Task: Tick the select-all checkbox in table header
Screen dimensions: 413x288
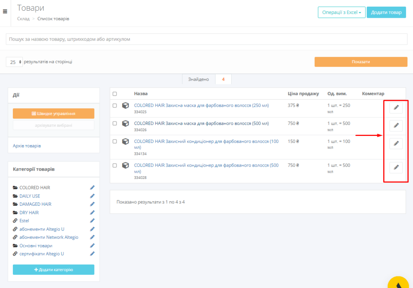Action: [x=114, y=94]
